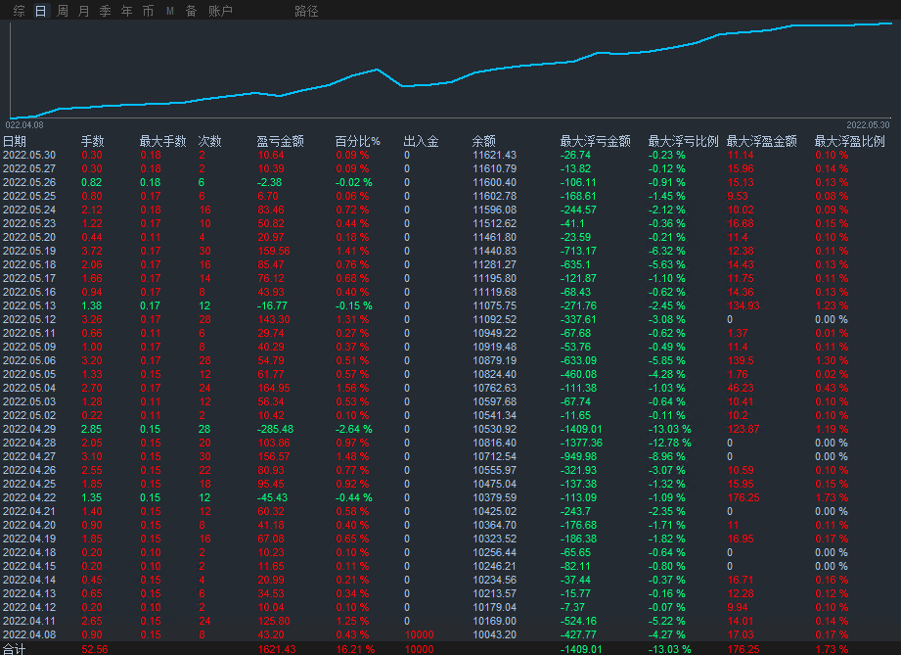The image size is (901, 655).
Task: Click the M tab
Action: (x=169, y=11)
